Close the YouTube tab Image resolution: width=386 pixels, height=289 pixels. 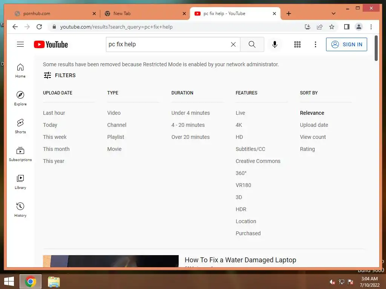tap(274, 14)
